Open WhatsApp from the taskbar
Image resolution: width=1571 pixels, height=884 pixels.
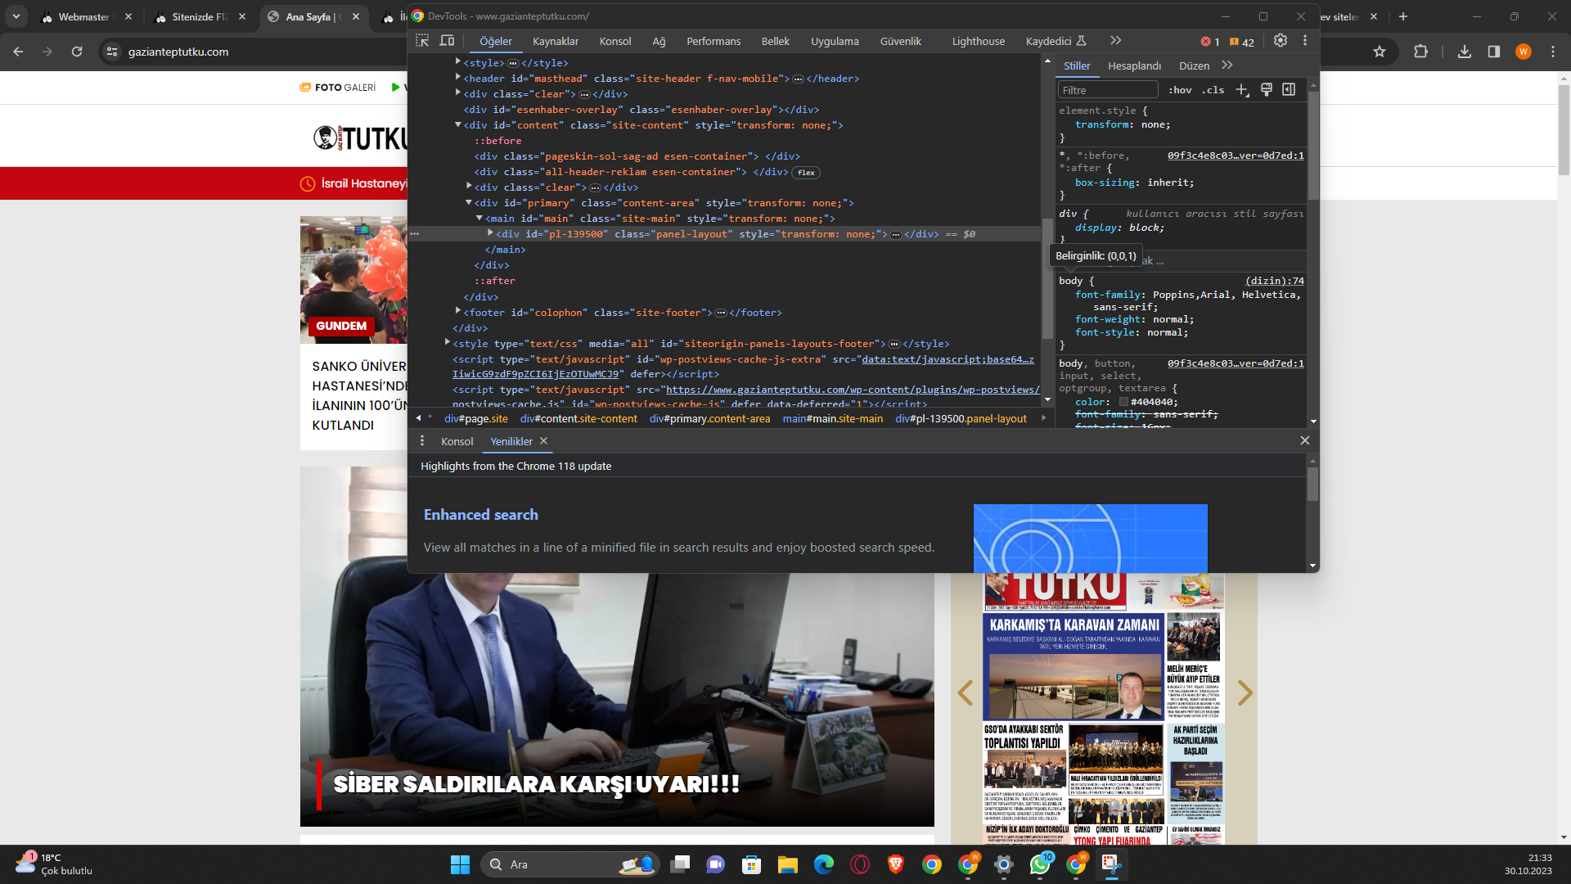1040,864
